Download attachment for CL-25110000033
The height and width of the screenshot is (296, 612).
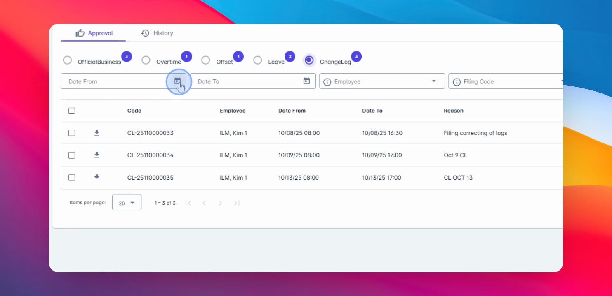point(97,133)
